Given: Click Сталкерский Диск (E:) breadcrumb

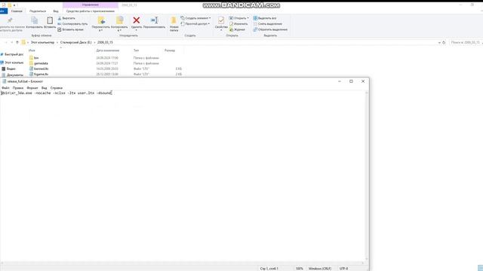Looking at the screenshot, I should [75, 42].
